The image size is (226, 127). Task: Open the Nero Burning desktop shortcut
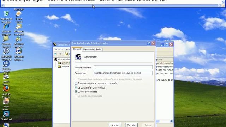(6, 101)
